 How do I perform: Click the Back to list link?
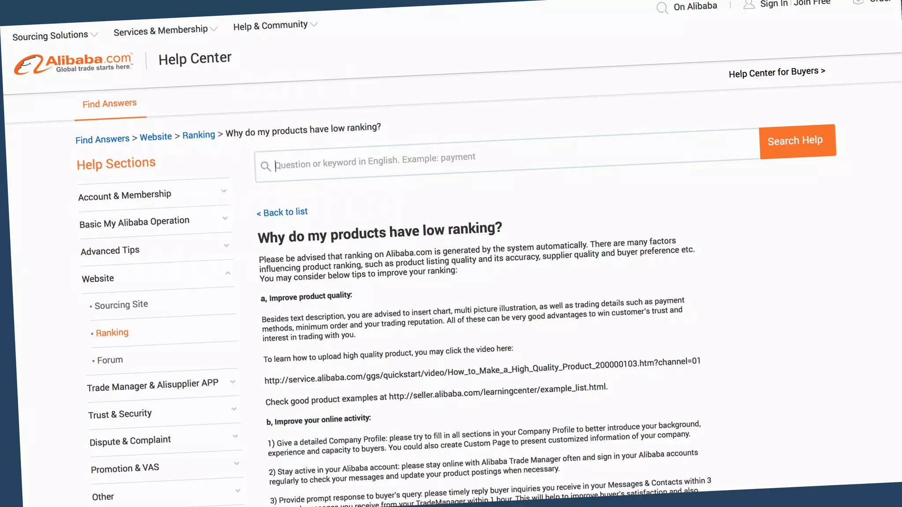[x=282, y=212]
